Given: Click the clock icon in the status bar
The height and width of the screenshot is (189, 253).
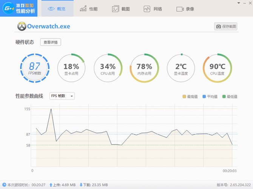Looking at the screenshot, I should click(x=4, y=184).
